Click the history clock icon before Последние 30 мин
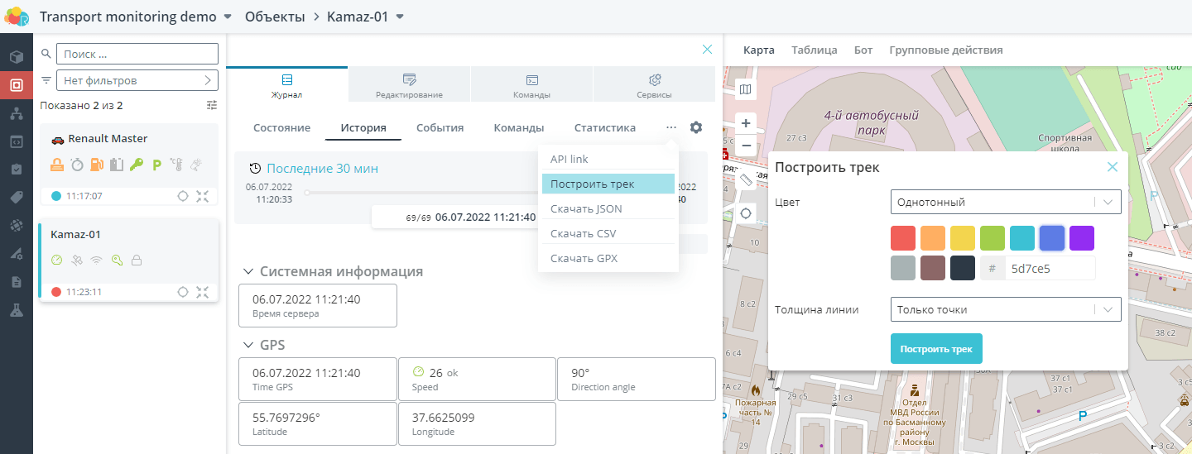 (x=256, y=169)
